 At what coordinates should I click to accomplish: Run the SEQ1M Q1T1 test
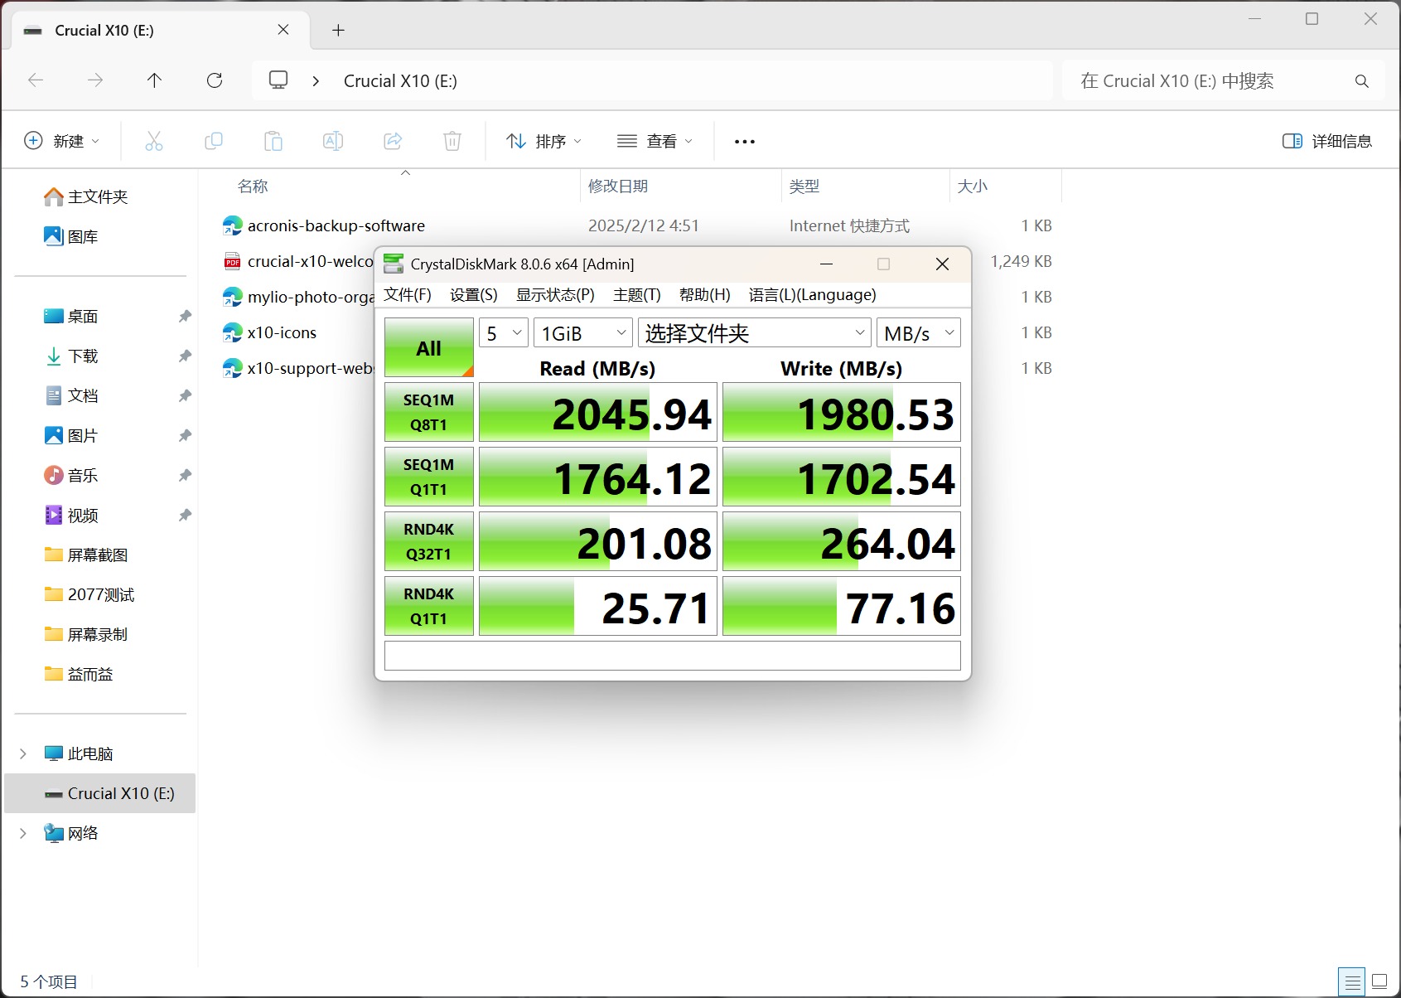(x=429, y=477)
